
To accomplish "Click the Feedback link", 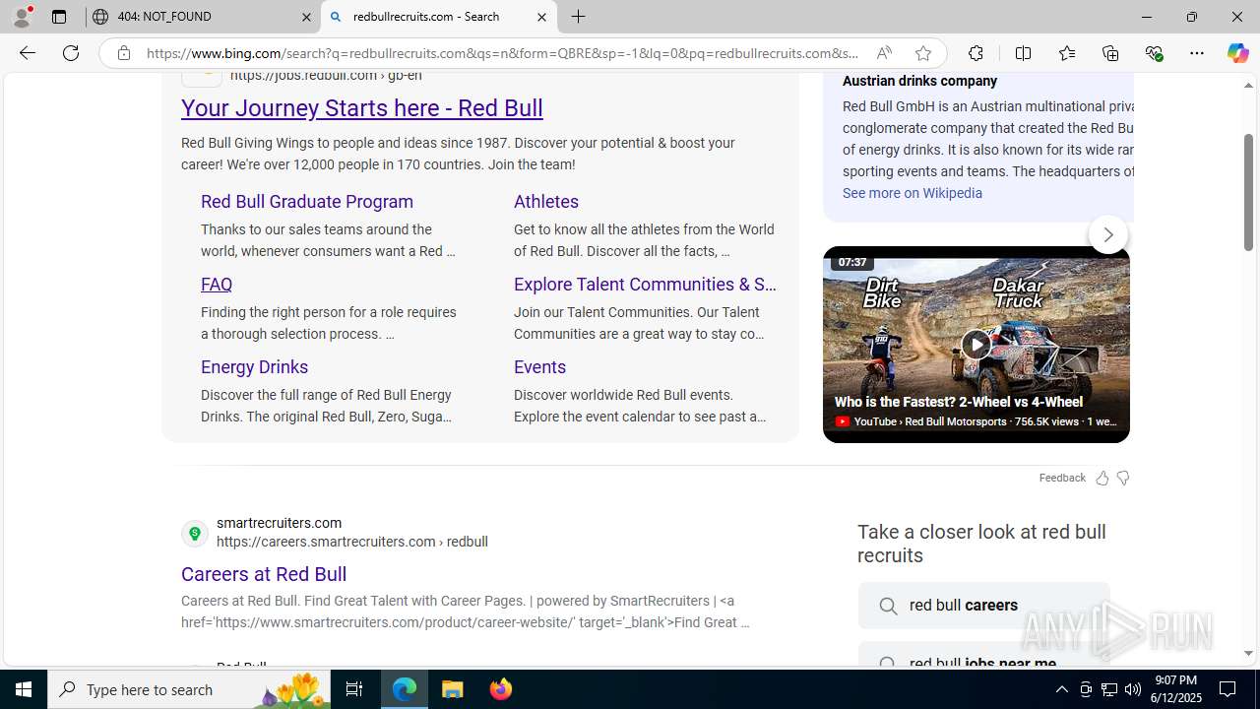I will coord(1062,478).
